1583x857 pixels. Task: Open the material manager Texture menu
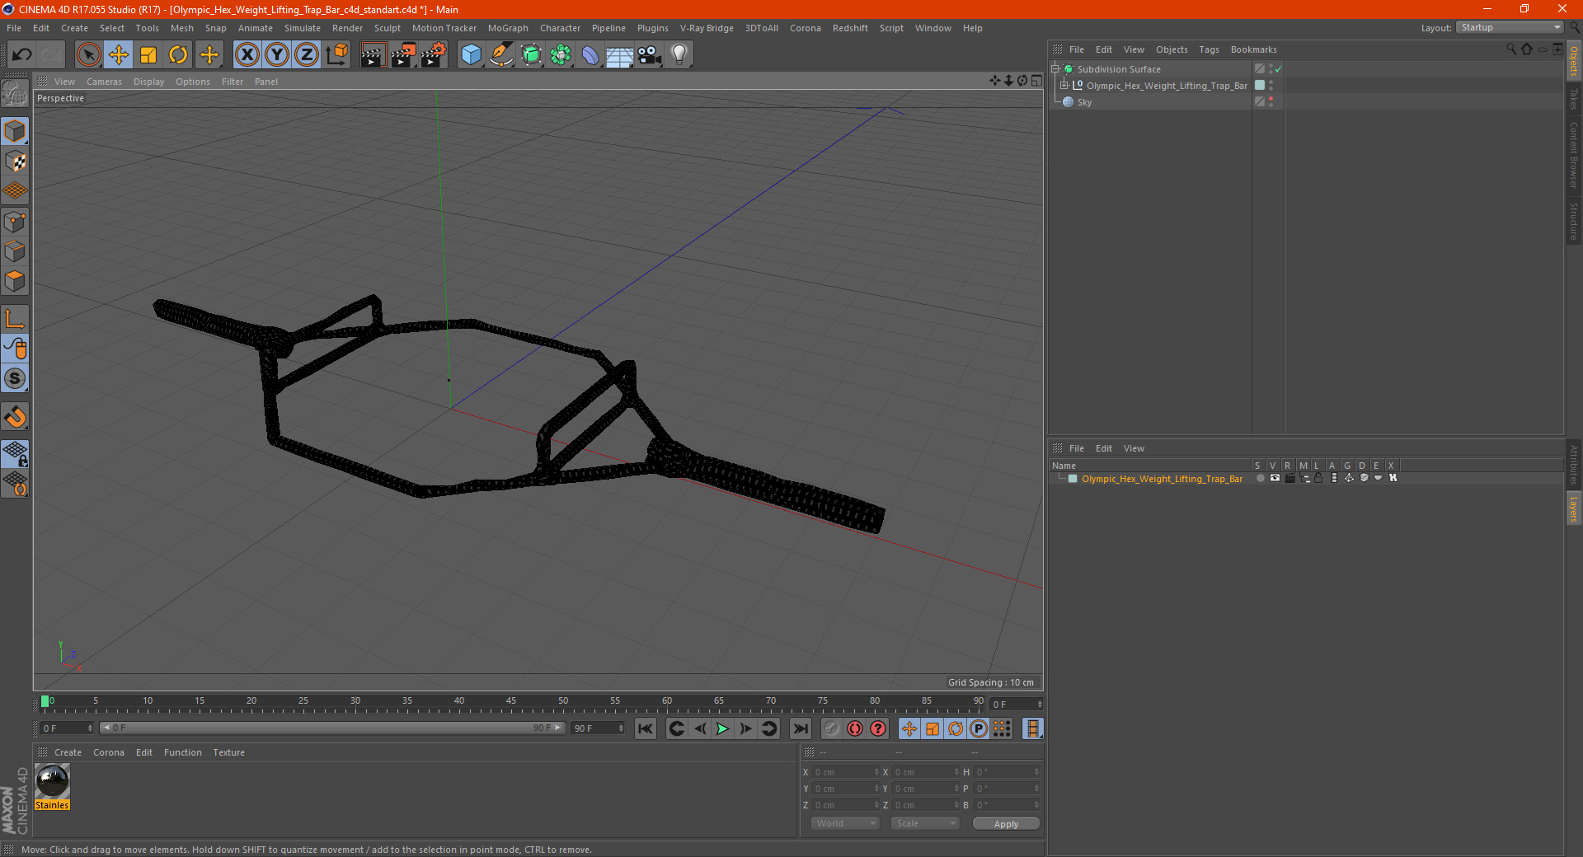click(228, 752)
